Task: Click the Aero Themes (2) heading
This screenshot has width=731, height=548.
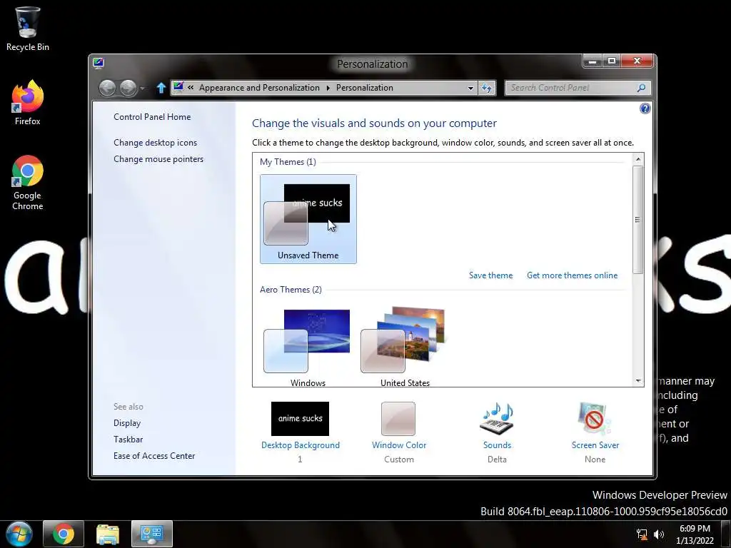Action: tap(291, 290)
